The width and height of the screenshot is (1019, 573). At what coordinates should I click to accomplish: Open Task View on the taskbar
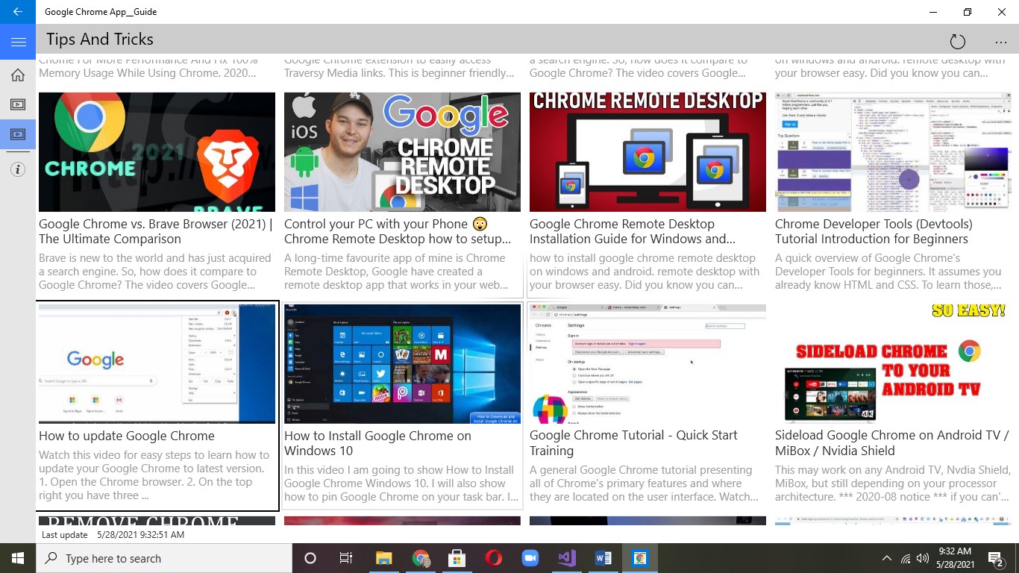346,558
